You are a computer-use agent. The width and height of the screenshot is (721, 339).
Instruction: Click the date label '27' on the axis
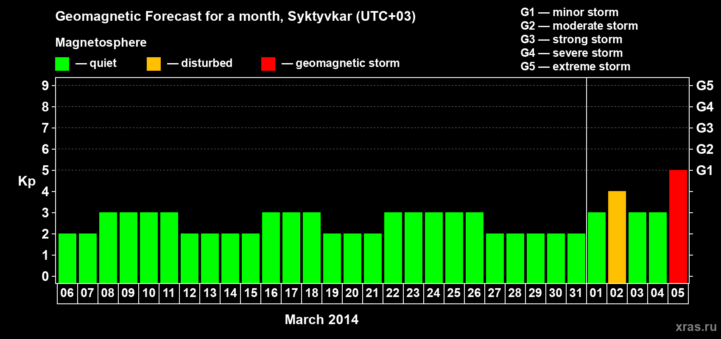click(495, 293)
